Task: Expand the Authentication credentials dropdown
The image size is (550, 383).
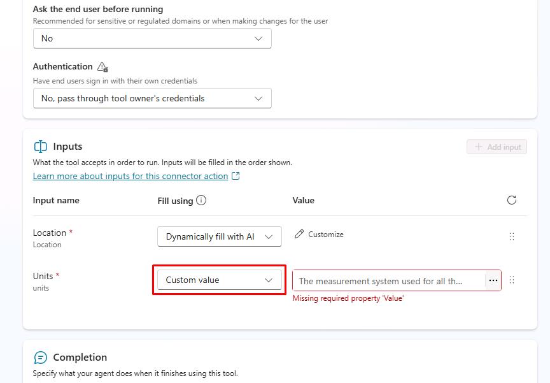Action: pos(152,98)
